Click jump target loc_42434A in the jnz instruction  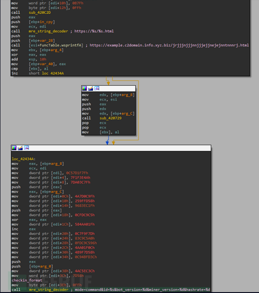53,73
